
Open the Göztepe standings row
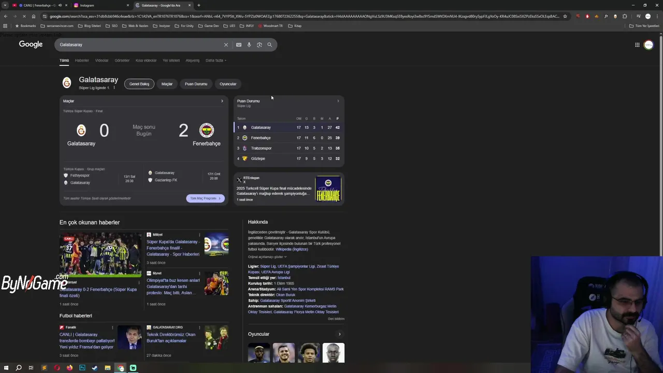coord(289,159)
